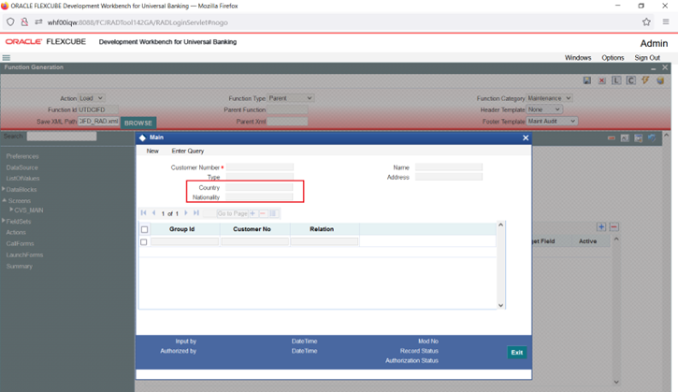Select ListOfValues in the left tree
678x392 pixels.
coord(23,179)
